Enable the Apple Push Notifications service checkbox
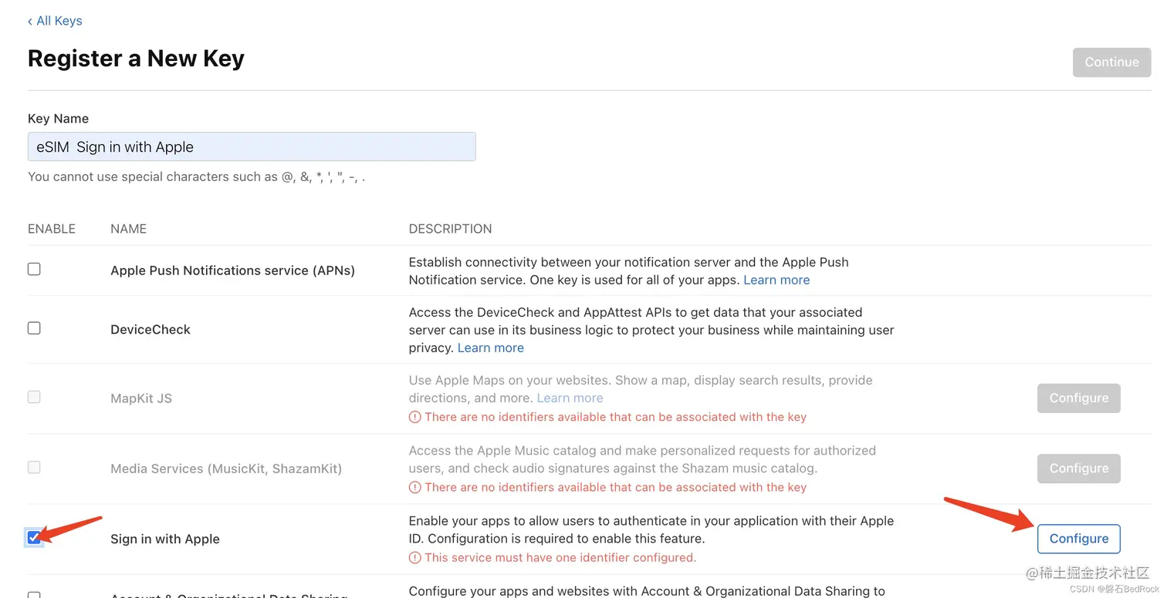The height and width of the screenshot is (598, 1167). [34, 269]
